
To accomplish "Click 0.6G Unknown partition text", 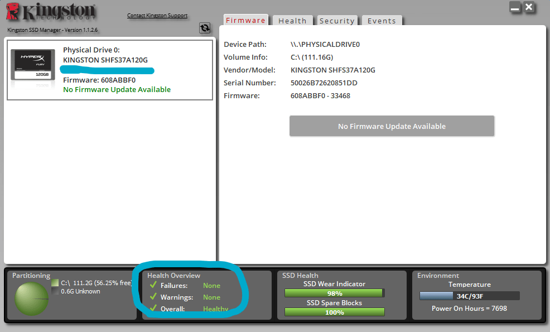I will pos(80,291).
